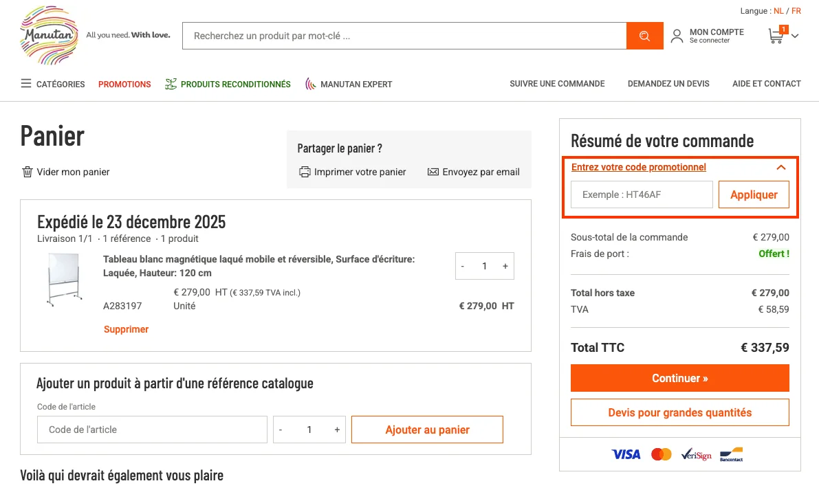Click the promo code input field
819x490 pixels.
642,194
